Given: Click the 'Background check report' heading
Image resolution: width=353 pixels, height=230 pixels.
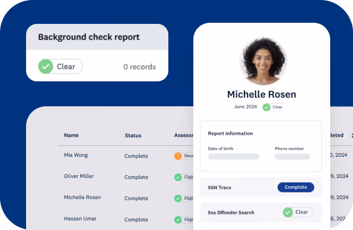Looking at the screenshot, I should 89,37.
